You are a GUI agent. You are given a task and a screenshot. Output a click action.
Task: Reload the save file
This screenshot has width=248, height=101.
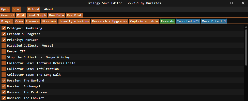[x=33, y=9]
